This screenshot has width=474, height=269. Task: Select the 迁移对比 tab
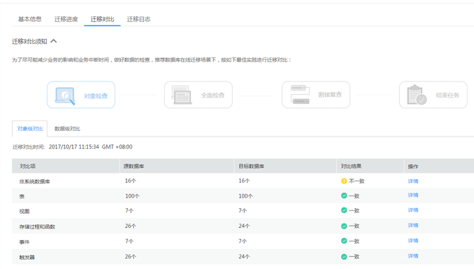tap(102, 19)
